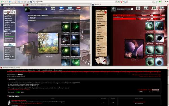Open the address bar history dropdown arrow
This screenshot has height=106, width=169.
coord(116,2)
